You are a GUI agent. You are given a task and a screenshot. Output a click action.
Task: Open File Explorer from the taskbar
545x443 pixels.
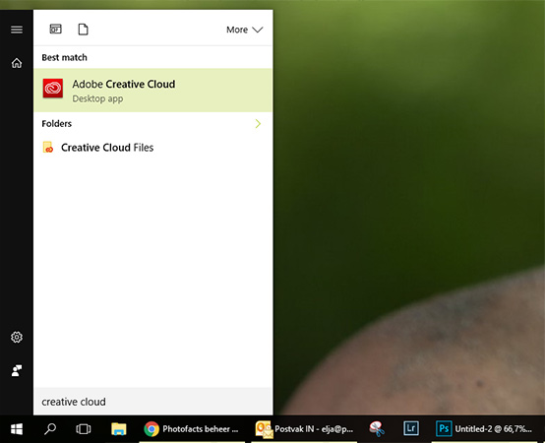[x=119, y=429]
